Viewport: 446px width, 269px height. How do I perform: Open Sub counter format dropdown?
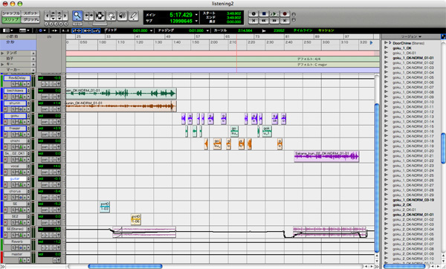pyautogui.click(x=196, y=21)
